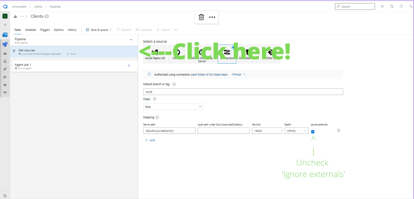Screen dimensions: 414x199
Task: Click info icon beside Default branch or tag
Action: click(x=174, y=84)
